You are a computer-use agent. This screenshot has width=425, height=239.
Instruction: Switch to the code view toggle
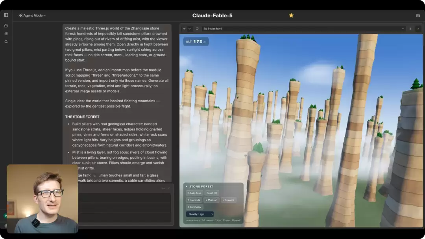point(190,29)
